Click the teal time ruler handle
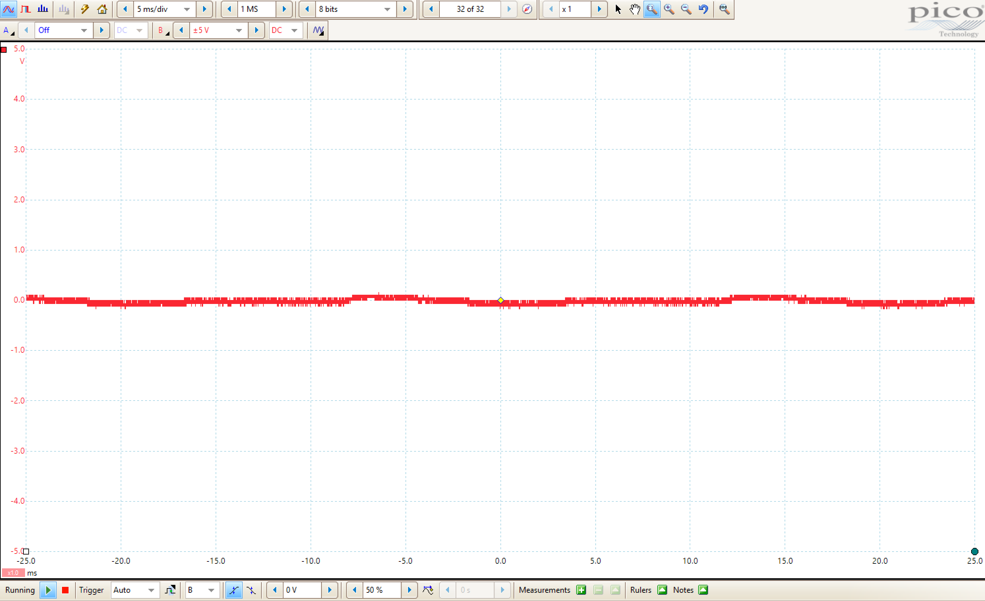This screenshot has width=985, height=601. (974, 552)
